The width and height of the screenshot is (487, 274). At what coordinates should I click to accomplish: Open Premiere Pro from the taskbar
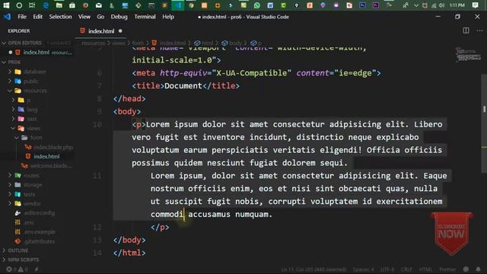pos(376,5)
